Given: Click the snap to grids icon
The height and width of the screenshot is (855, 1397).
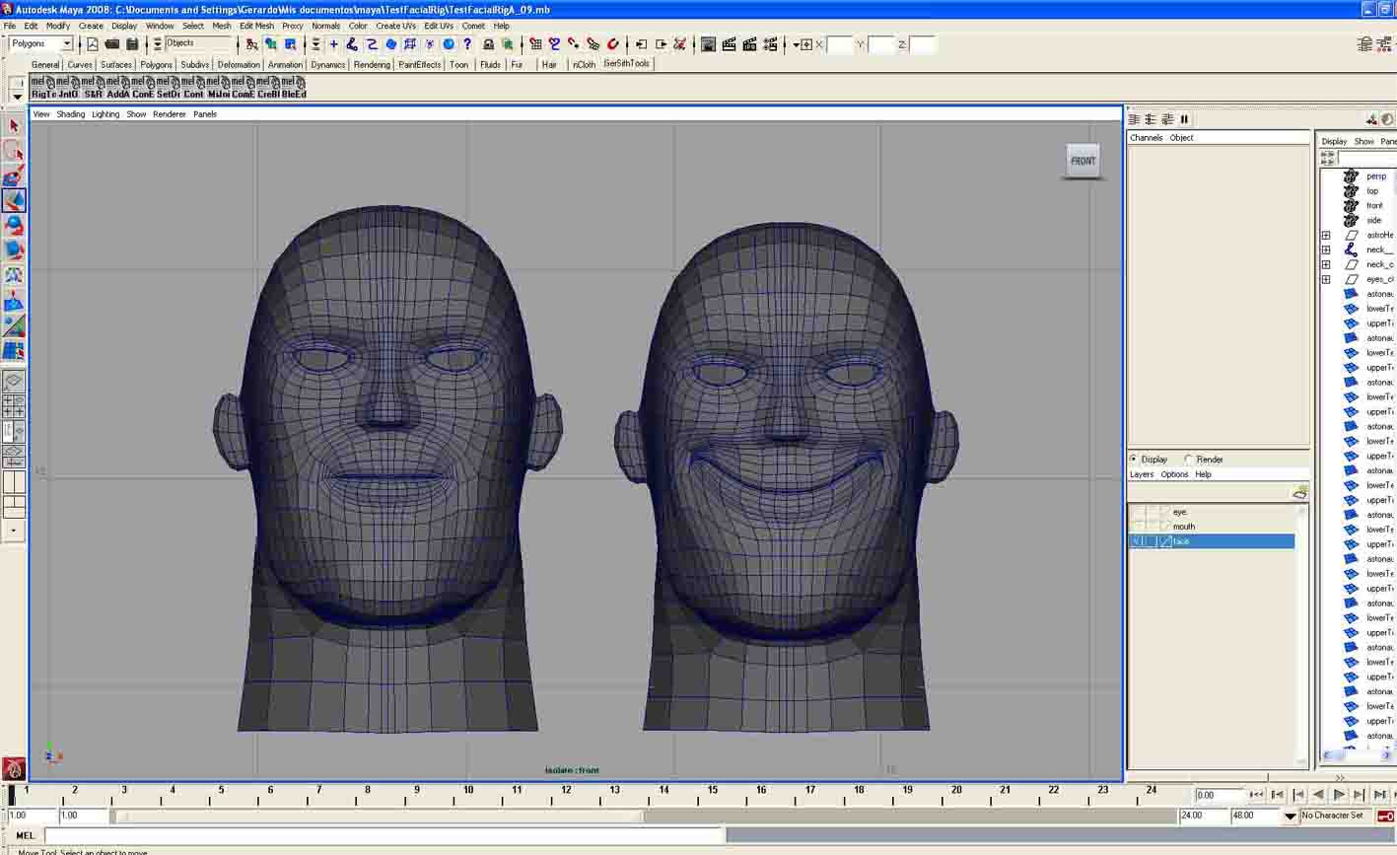Looking at the screenshot, I should 535,44.
